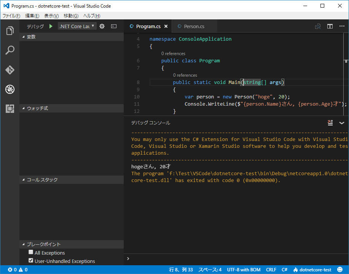Click 0 references above class Program

173,54
